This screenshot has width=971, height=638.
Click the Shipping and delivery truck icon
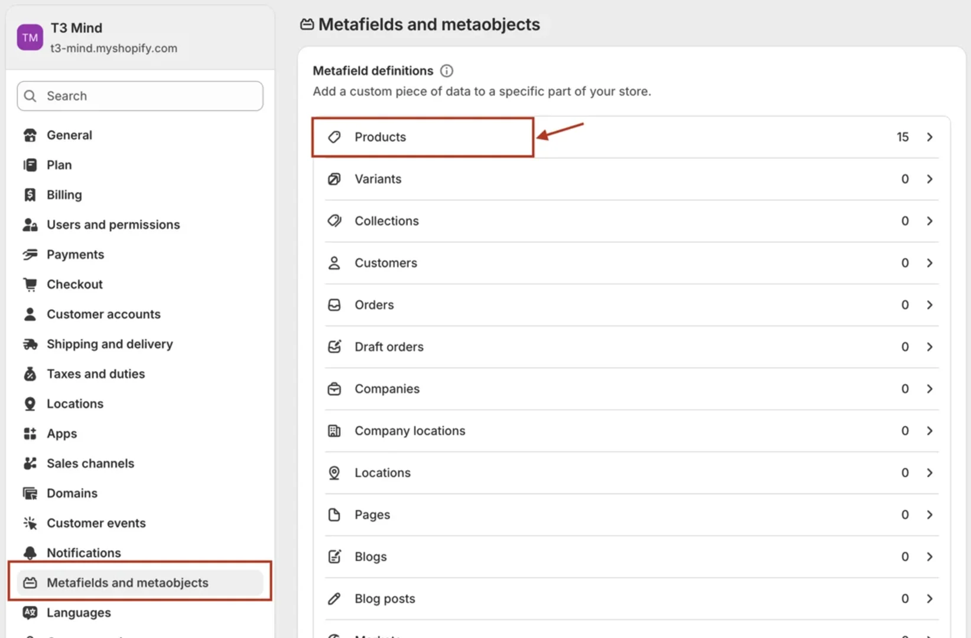30,344
